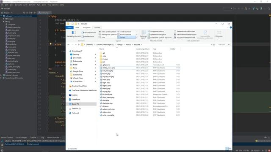Click the PhpStorm search everywhere magnifier icon

click(x=269, y=8)
